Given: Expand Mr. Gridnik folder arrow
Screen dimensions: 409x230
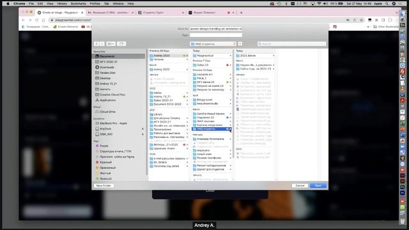Looking at the screenshot, I should 187,162.
